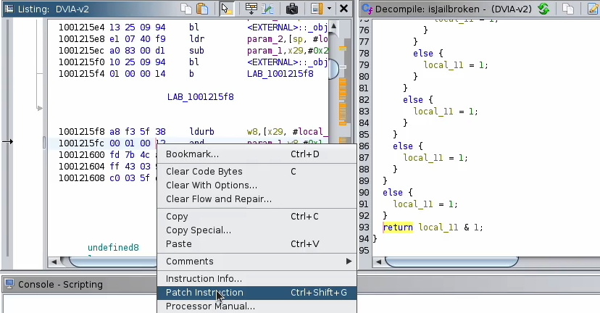Click the green refresh re-decompile icon

(x=543, y=9)
